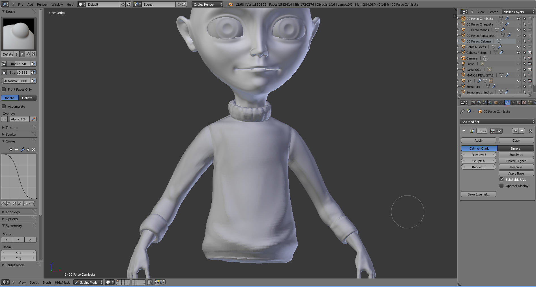
Task: Enable the Accumulate checkbox
Action: pos(4,106)
